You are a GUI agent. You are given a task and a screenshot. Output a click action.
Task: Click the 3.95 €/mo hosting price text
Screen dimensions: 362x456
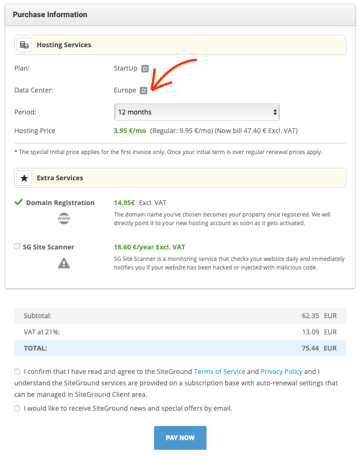click(130, 131)
